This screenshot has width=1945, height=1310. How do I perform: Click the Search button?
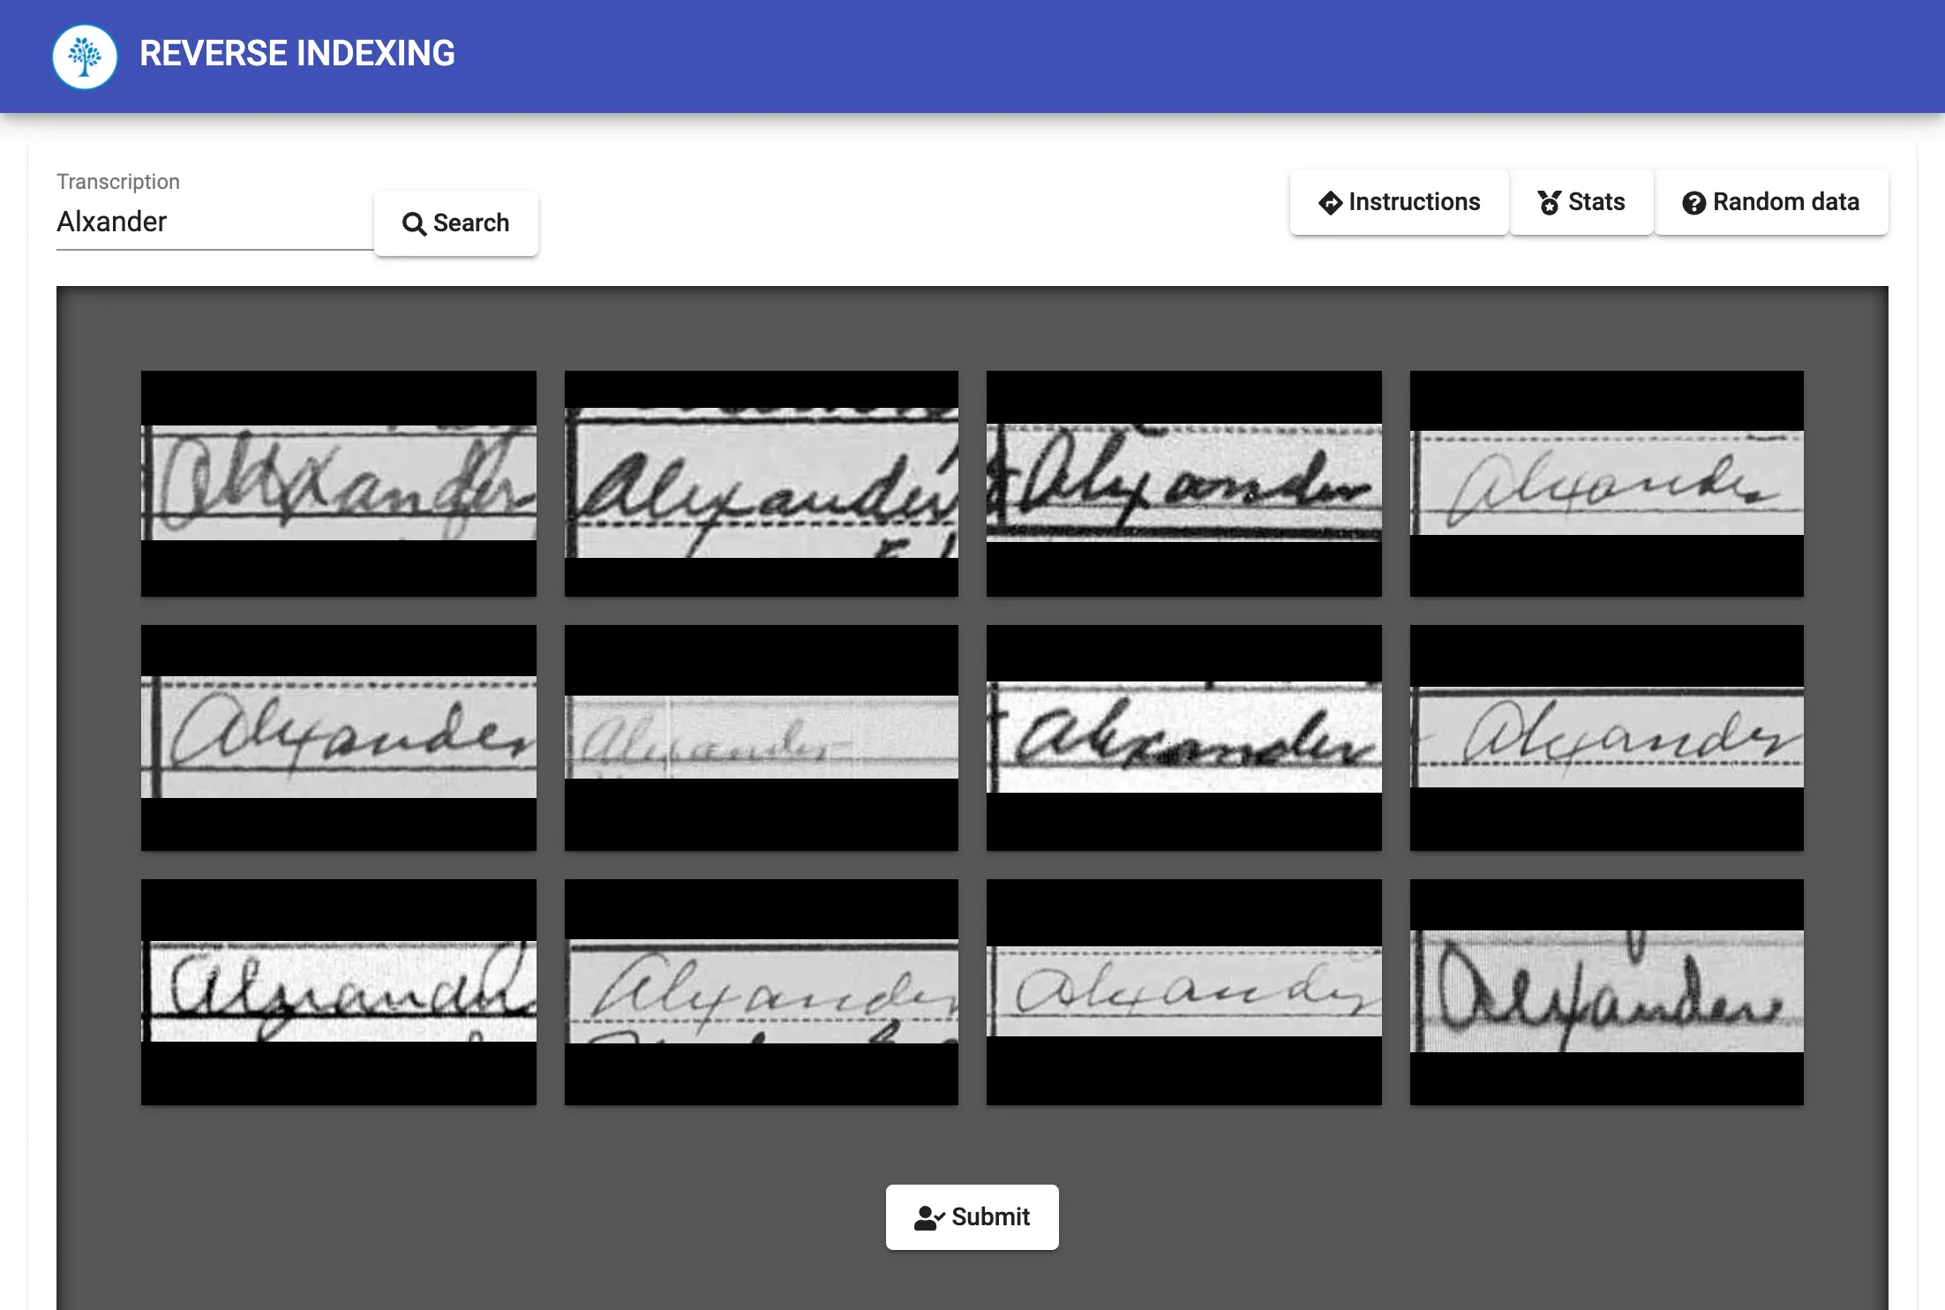coord(456,223)
